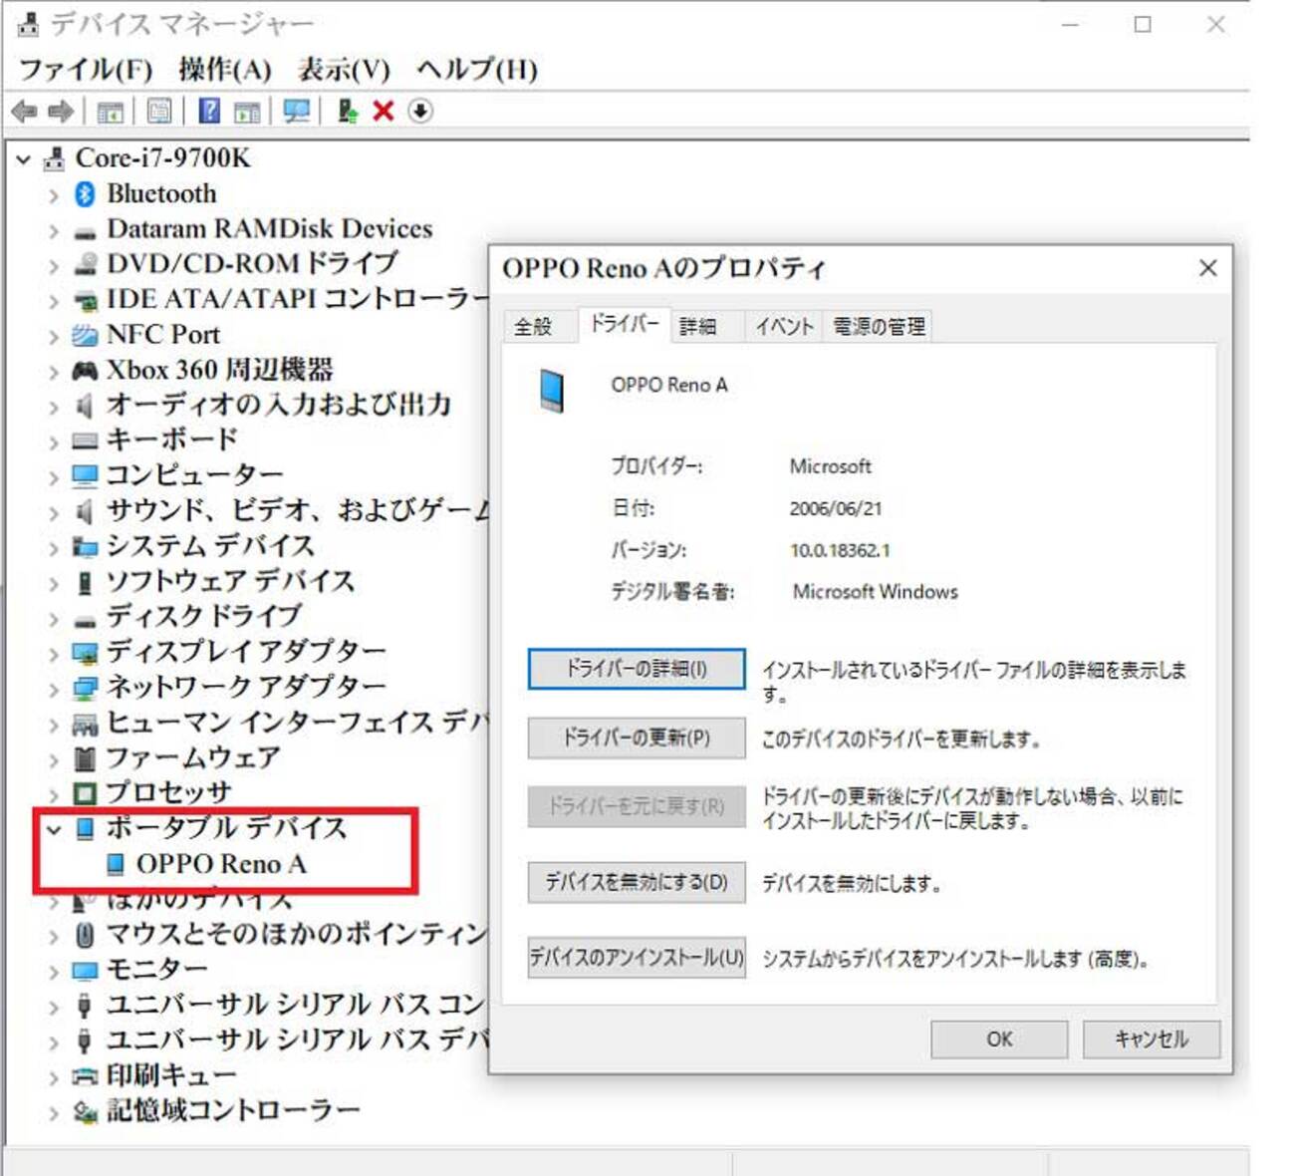
Task: Switch to the 電源の管理 tab
Action: pyautogui.click(x=879, y=326)
